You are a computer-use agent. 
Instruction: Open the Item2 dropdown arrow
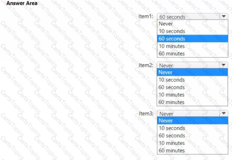click(223, 65)
